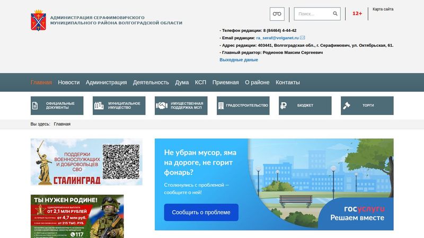Open the Карта сайта link
Viewport: 424px width, 238px height.
[383, 10]
